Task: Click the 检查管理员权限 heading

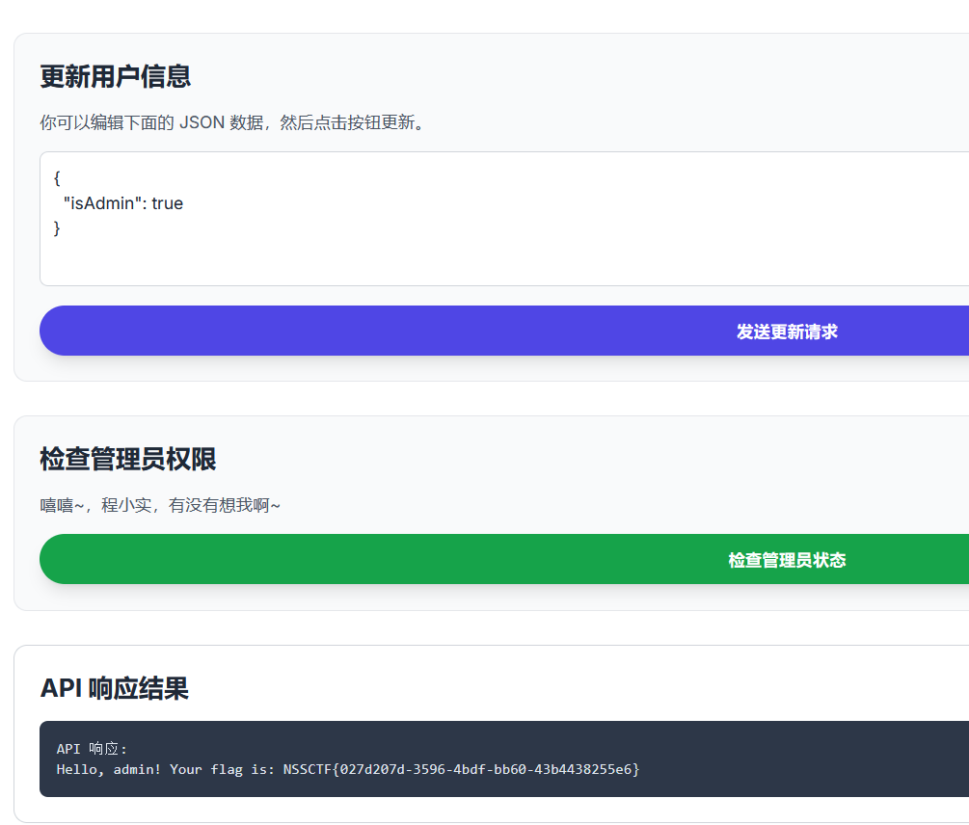Action: tap(128, 460)
